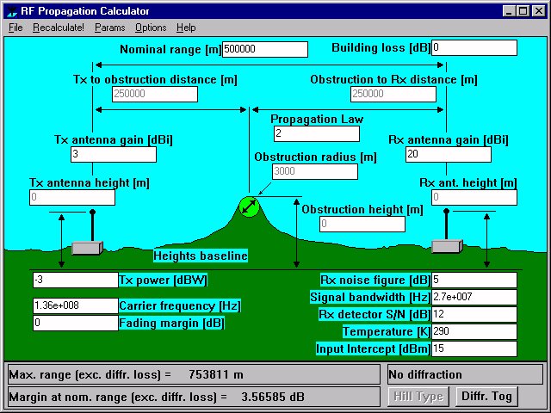Click the Recalculate! menu item
This screenshot has height=413, width=551.
click(x=59, y=28)
